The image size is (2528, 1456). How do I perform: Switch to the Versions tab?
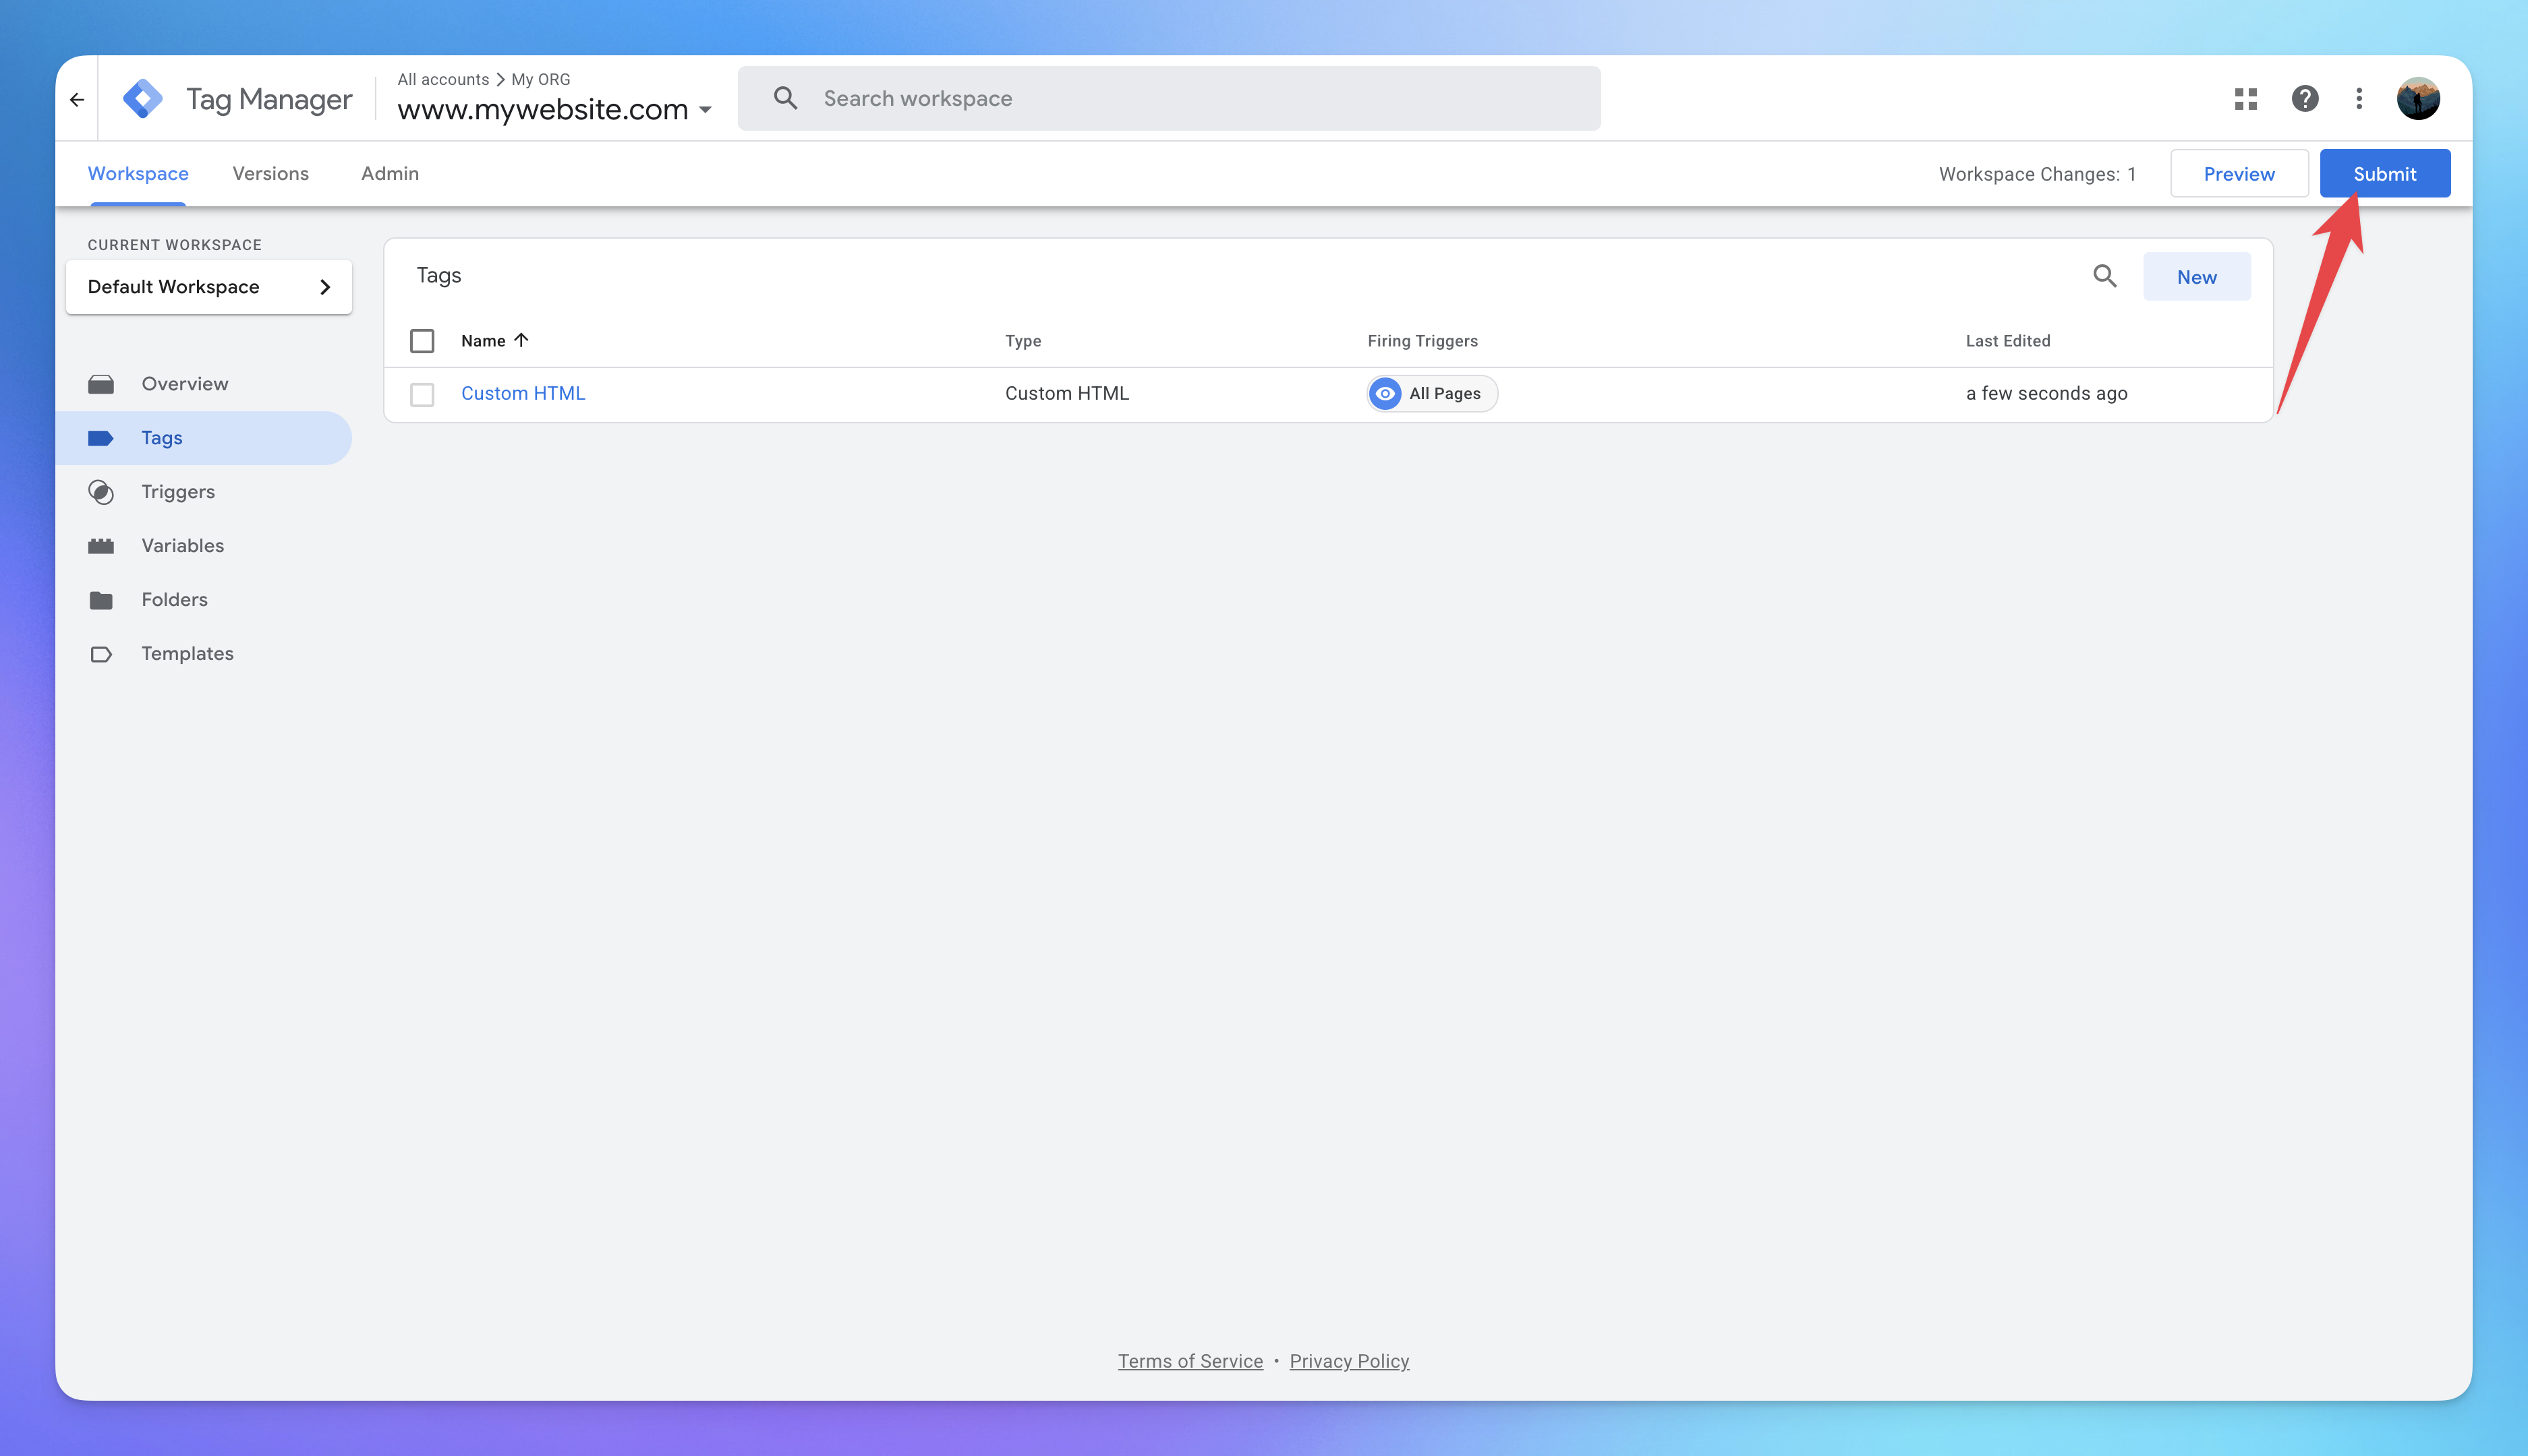pyautogui.click(x=270, y=174)
